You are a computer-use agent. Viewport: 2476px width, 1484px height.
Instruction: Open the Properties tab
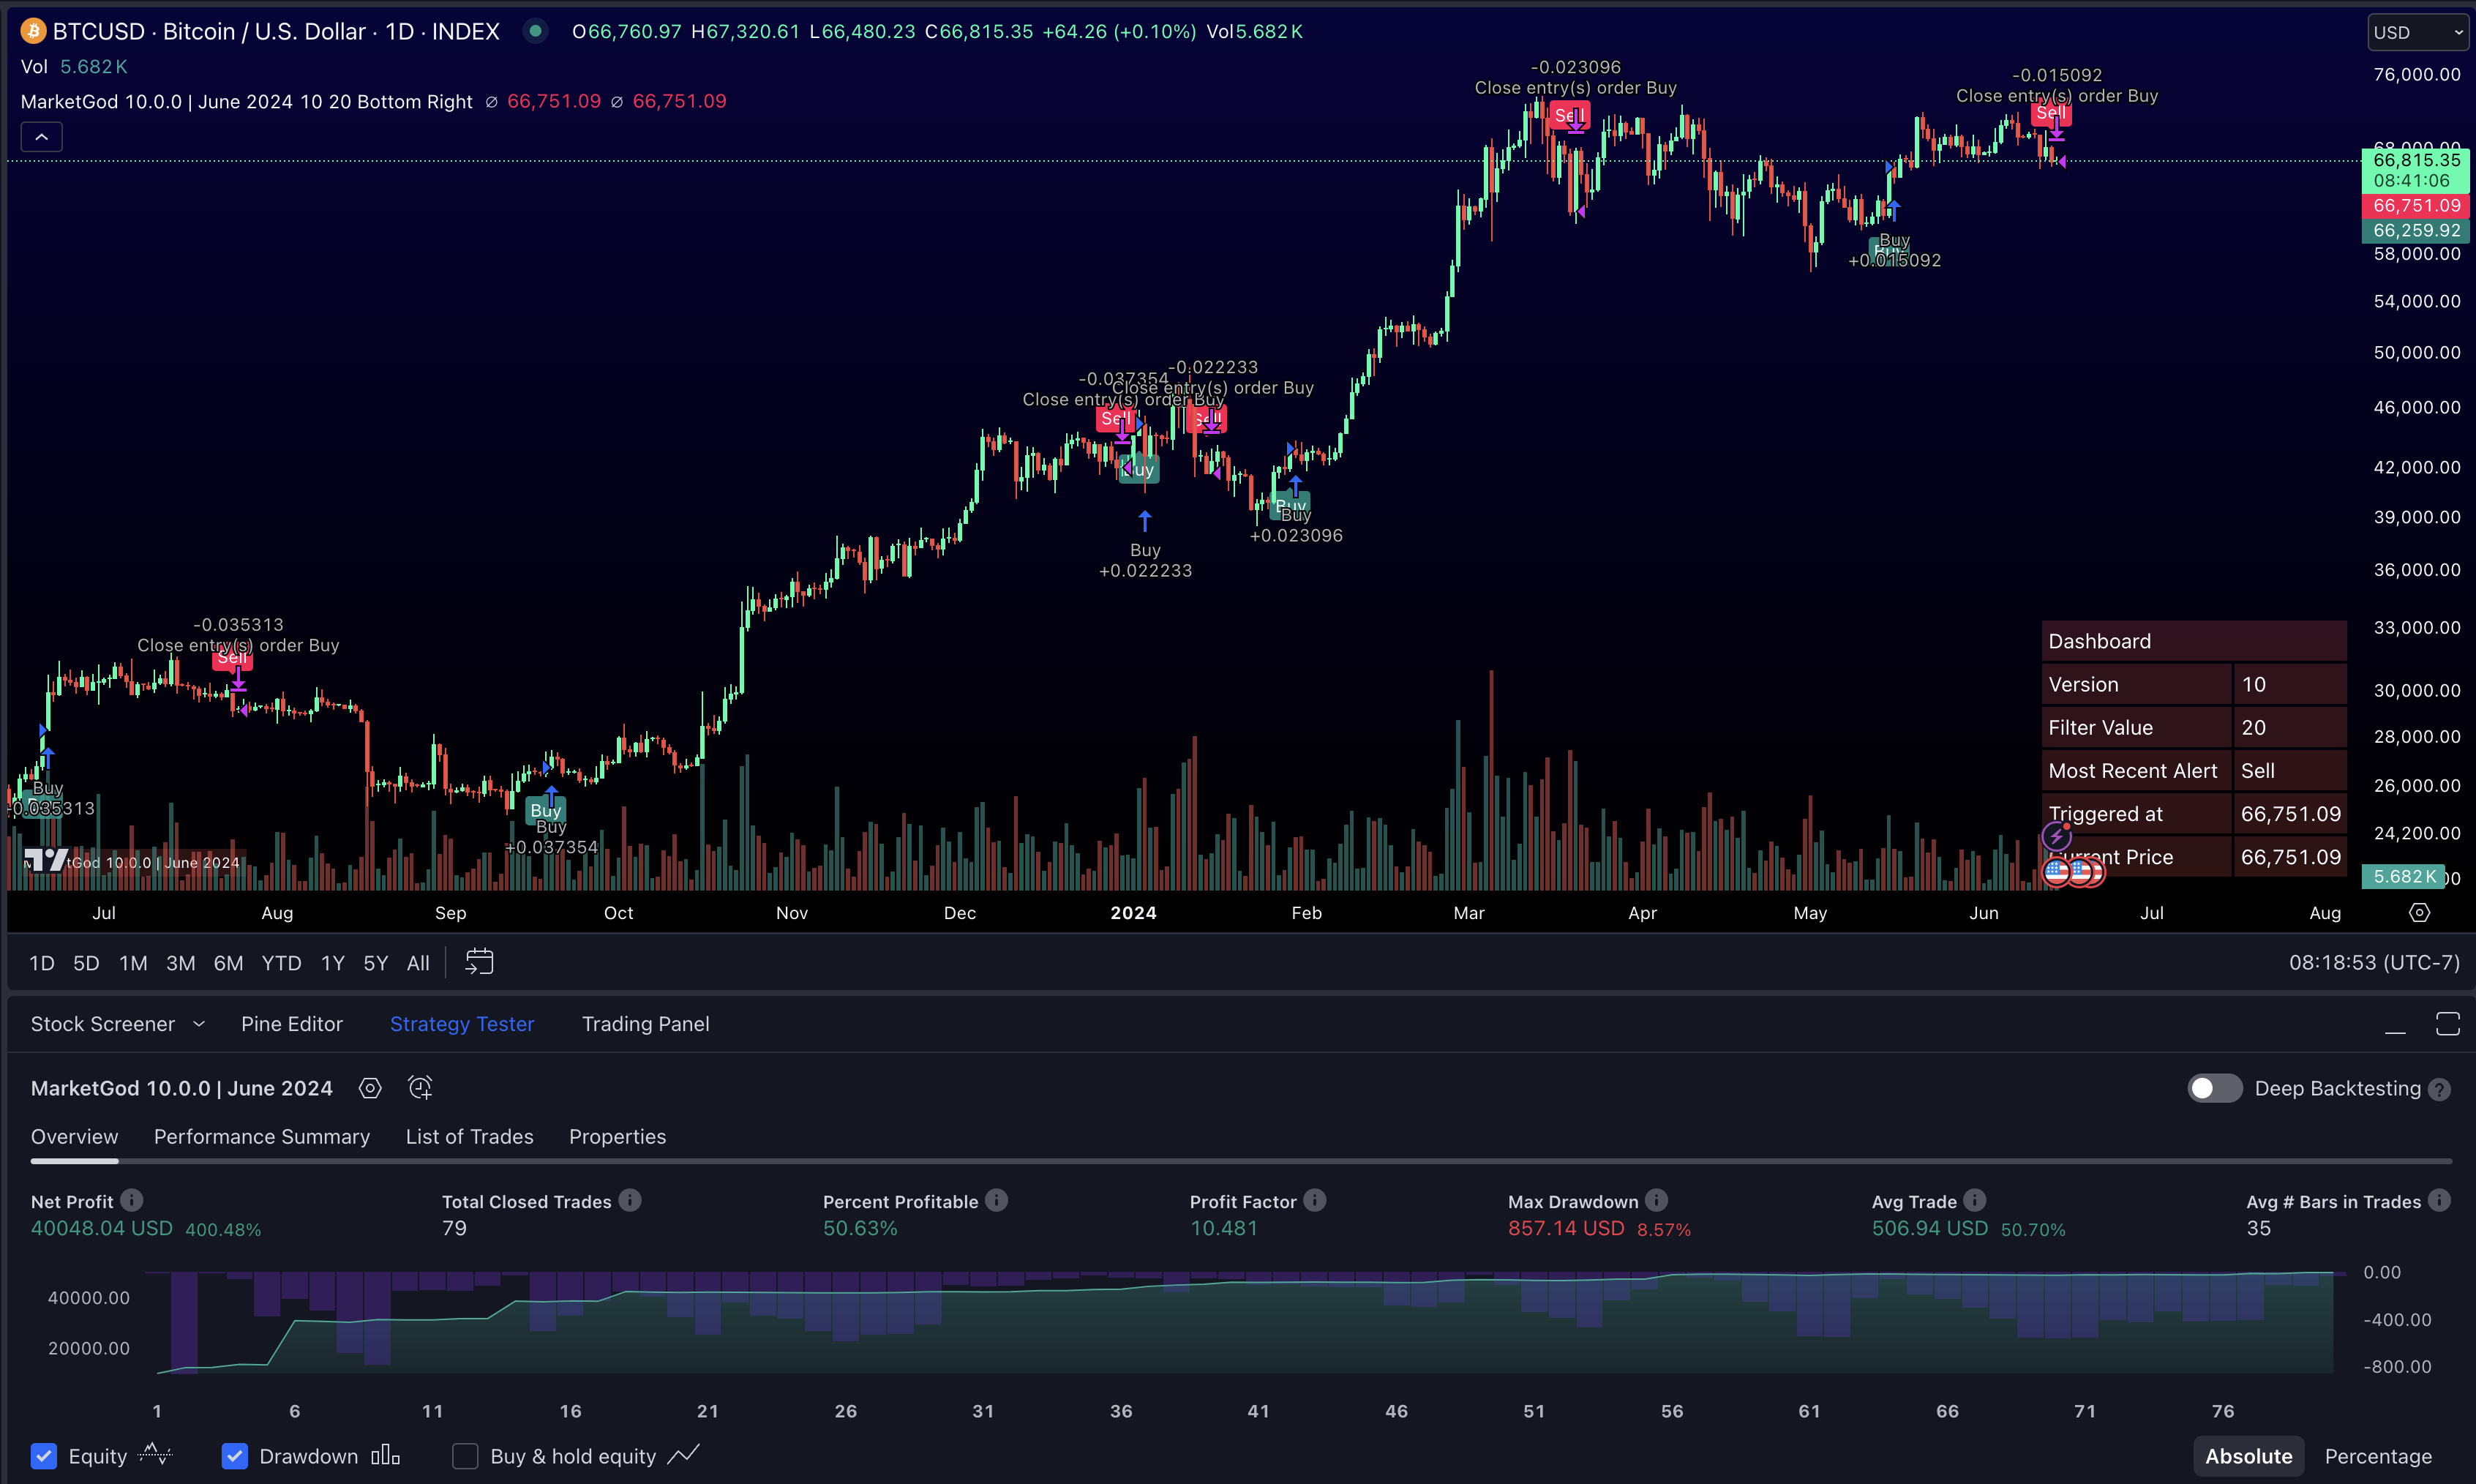(x=618, y=1137)
